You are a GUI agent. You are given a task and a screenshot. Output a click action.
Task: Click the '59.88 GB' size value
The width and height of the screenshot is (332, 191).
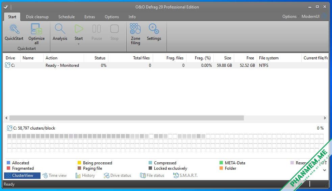point(224,65)
